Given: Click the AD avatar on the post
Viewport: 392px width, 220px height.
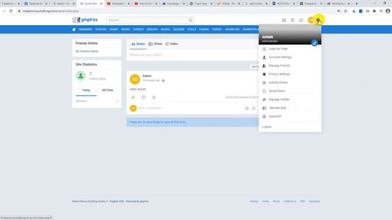Looking at the screenshot, I should tap(135, 79).
